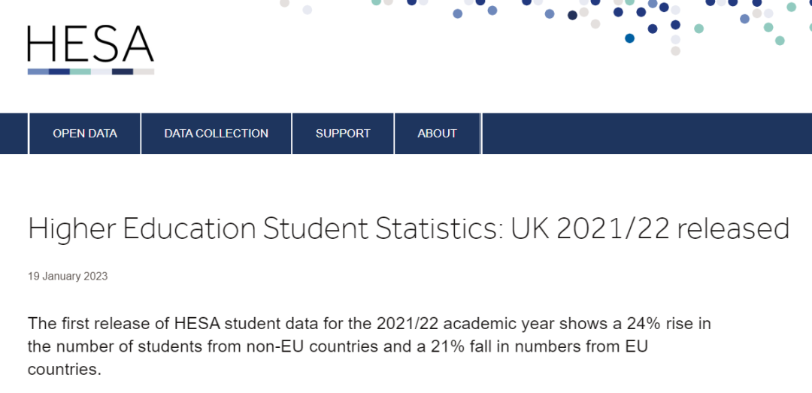The height and width of the screenshot is (393, 812).
Task: Click the narrow navy block left of OPEN DATA
Action: click(x=14, y=134)
